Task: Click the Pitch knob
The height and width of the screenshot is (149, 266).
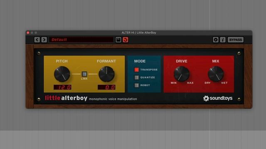Action: pyautogui.click(x=62, y=74)
